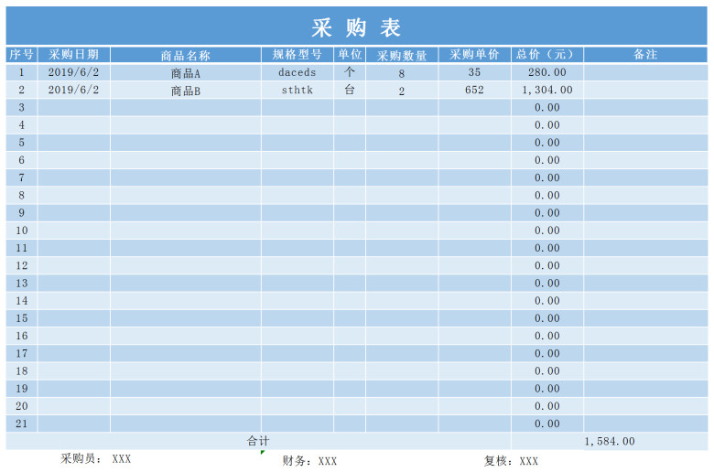Click the 单位 column header

350,55
